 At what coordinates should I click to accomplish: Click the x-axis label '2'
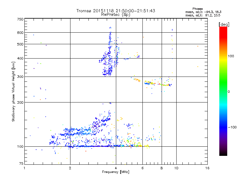pyautogui.click(x=70, y=168)
